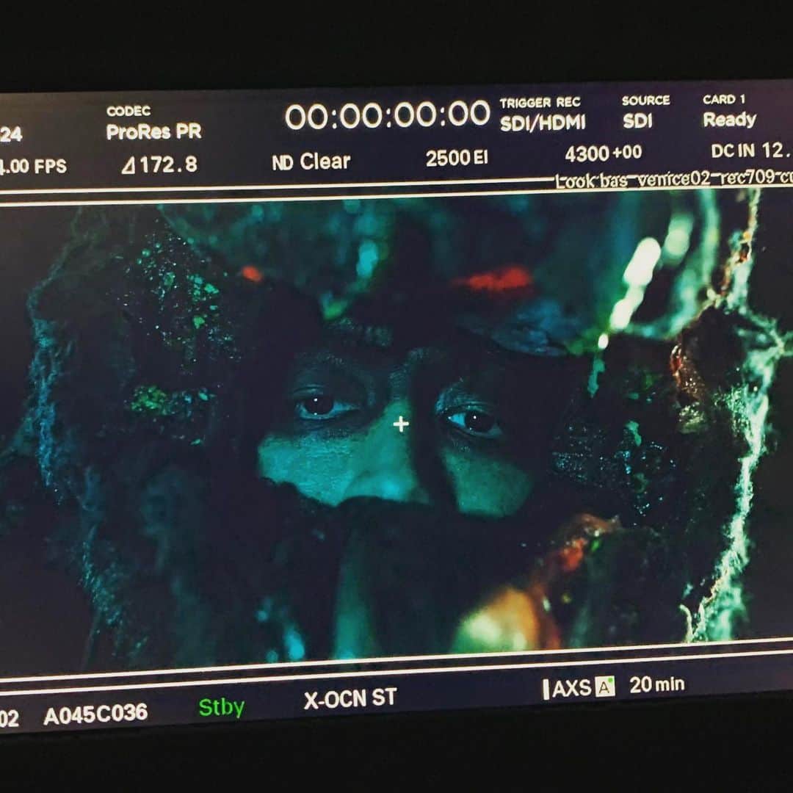Tap the ProRes PR codec setting
Viewport: 793px width, 793px height.
click(153, 132)
